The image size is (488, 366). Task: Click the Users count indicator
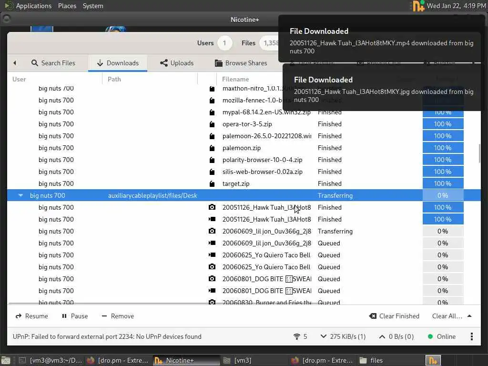pyautogui.click(x=214, y=43)
